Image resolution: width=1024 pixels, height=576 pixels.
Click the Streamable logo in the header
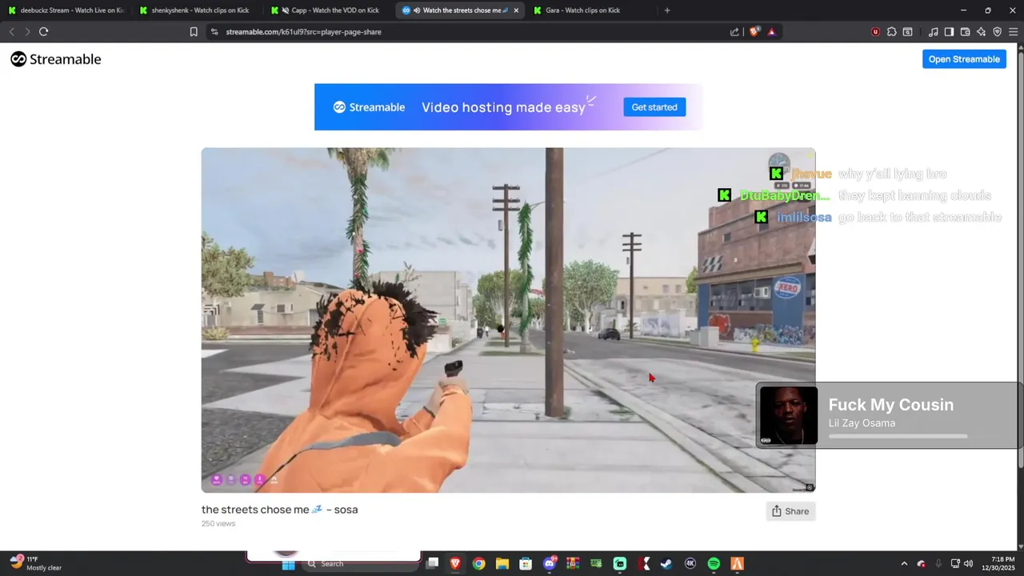click(56, 59)
